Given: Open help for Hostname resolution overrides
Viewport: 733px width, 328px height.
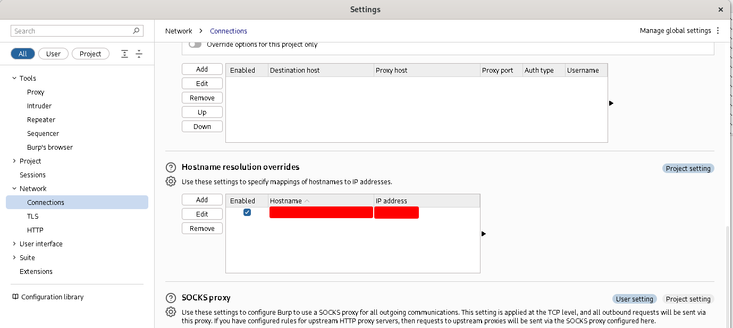Looking at the screenshot, I should pos(171,167).
